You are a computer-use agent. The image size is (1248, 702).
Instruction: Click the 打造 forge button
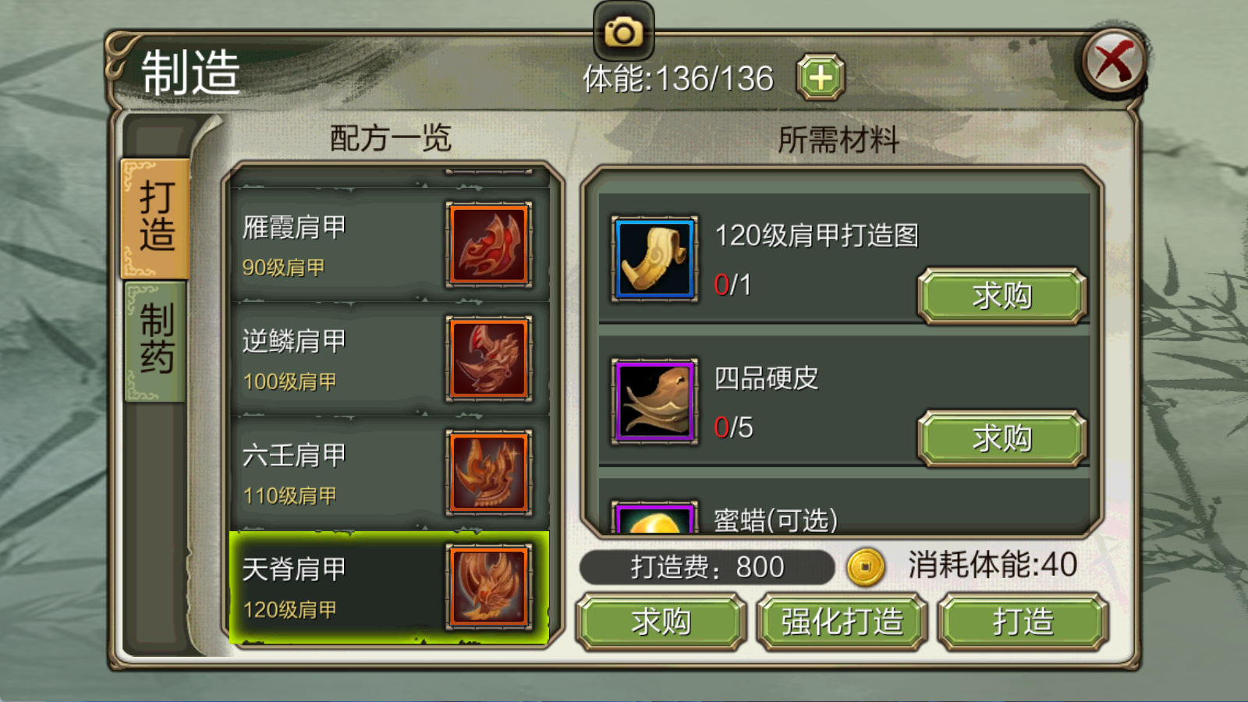(1023, 622)
